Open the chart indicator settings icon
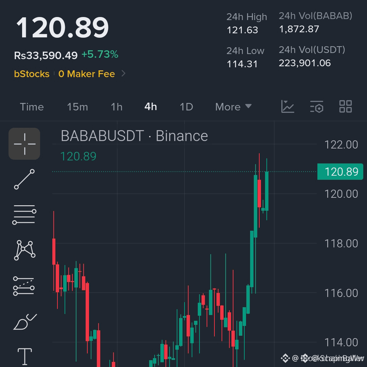367x367 pixels. [316, 107]
